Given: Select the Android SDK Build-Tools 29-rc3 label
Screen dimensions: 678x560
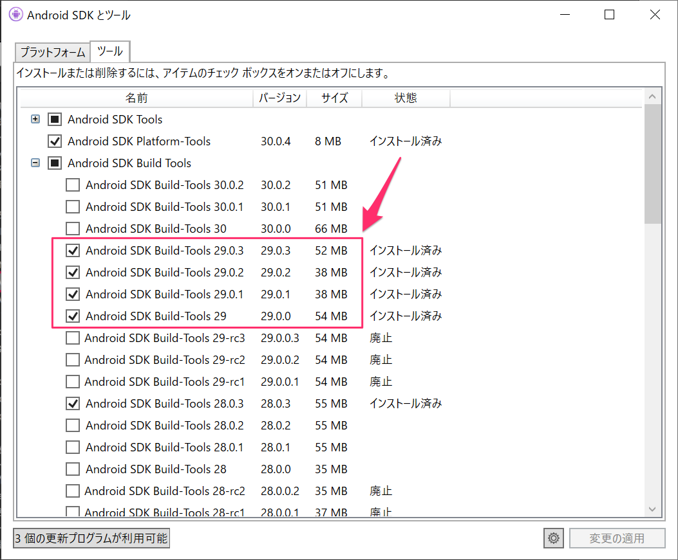Looking at the screenshot, I should coord(164,338).
